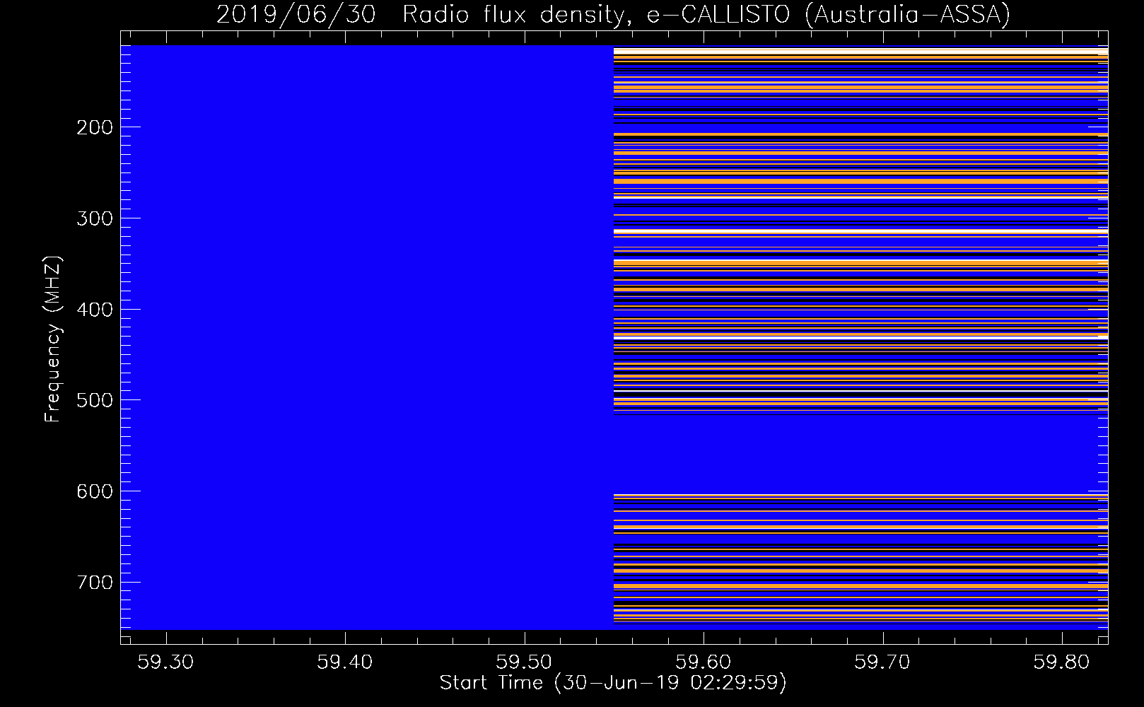This screenshot has width=1144, height=707.
Task: Click the frequency tick label "300"
Action: [95, 218]
